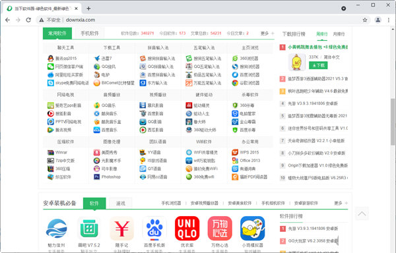Click the 随手记 yen app icon
The width and height of the screenshot is (396, 253).
click(121, 229)
